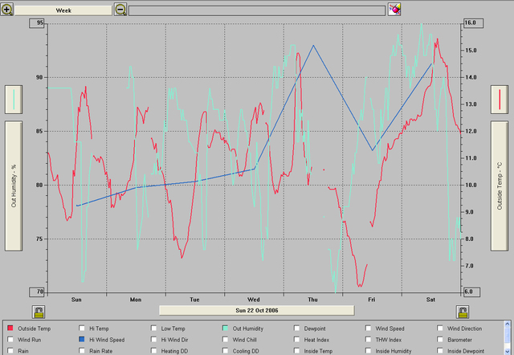Click the long bar next to zoom out
This screenshot has width=514, height=355.
tap(256, 10)
